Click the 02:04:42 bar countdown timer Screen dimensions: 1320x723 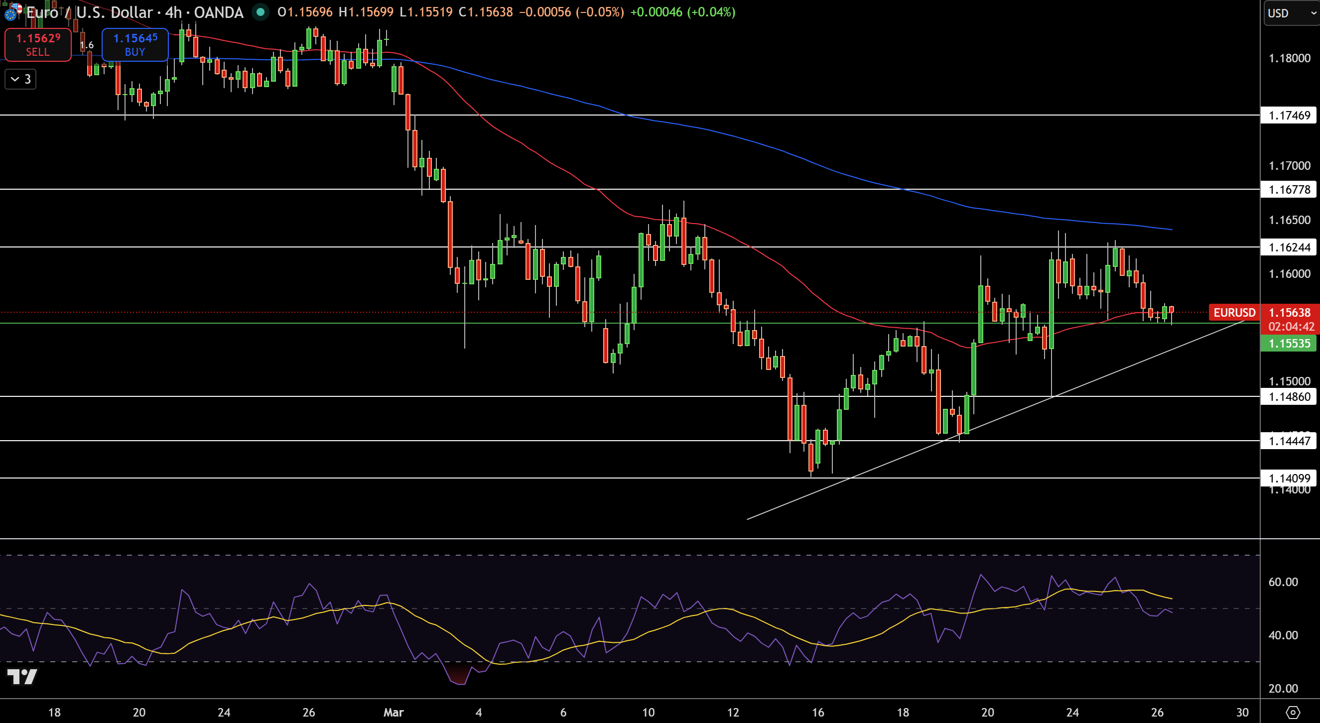(x=1291, y=327)
